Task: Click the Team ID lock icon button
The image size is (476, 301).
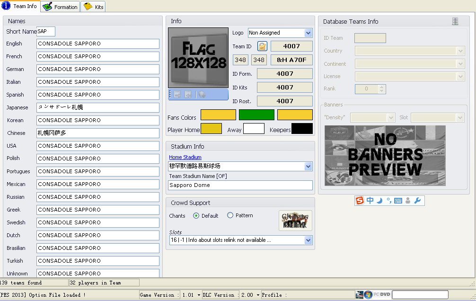Action: 262,46
